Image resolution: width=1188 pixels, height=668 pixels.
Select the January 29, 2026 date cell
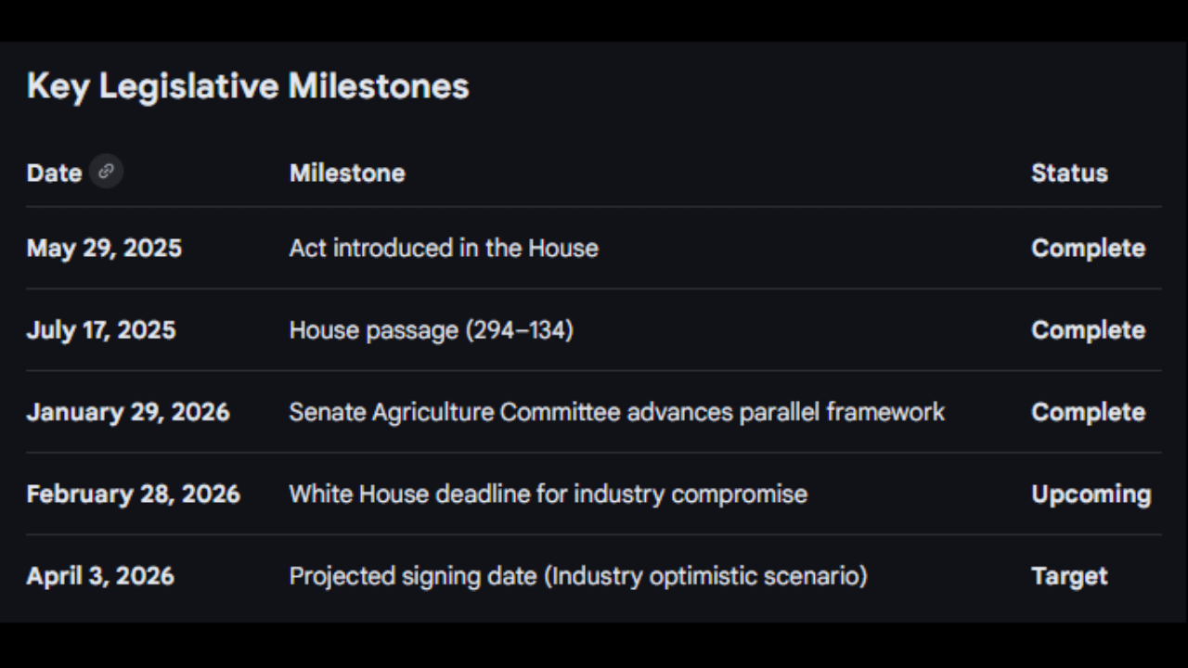pyautogui.click(x=128, y=412)
